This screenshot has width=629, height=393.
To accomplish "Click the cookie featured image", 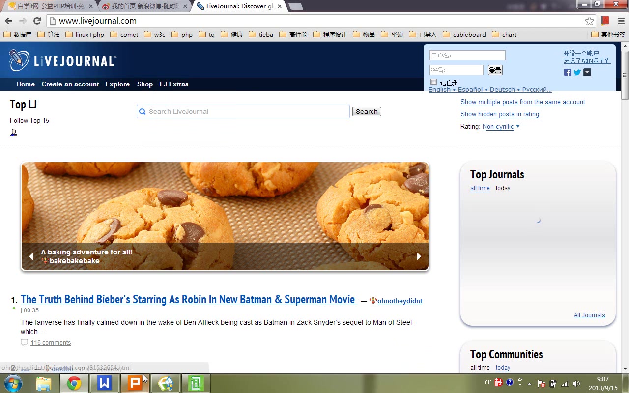I will pos(225,216).
